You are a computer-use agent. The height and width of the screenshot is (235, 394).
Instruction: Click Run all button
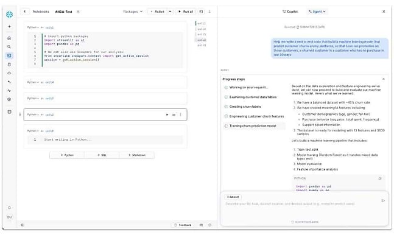click(186, 12)
